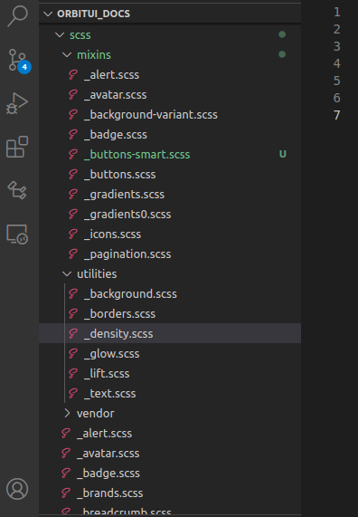Image resolution: width=358 pixels, height=517 pixels.
Task: Click line number 5 in editor gutter
Action: point(336,81)
